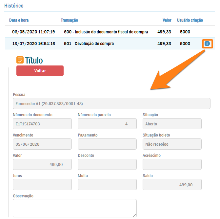Click the Observação textarea resize handle
Screen dimensions: 220x219
(x=134, y=215)
